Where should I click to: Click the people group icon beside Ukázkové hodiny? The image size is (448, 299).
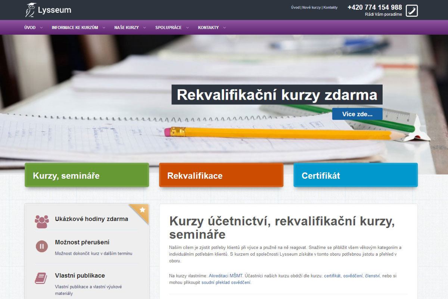42,222
